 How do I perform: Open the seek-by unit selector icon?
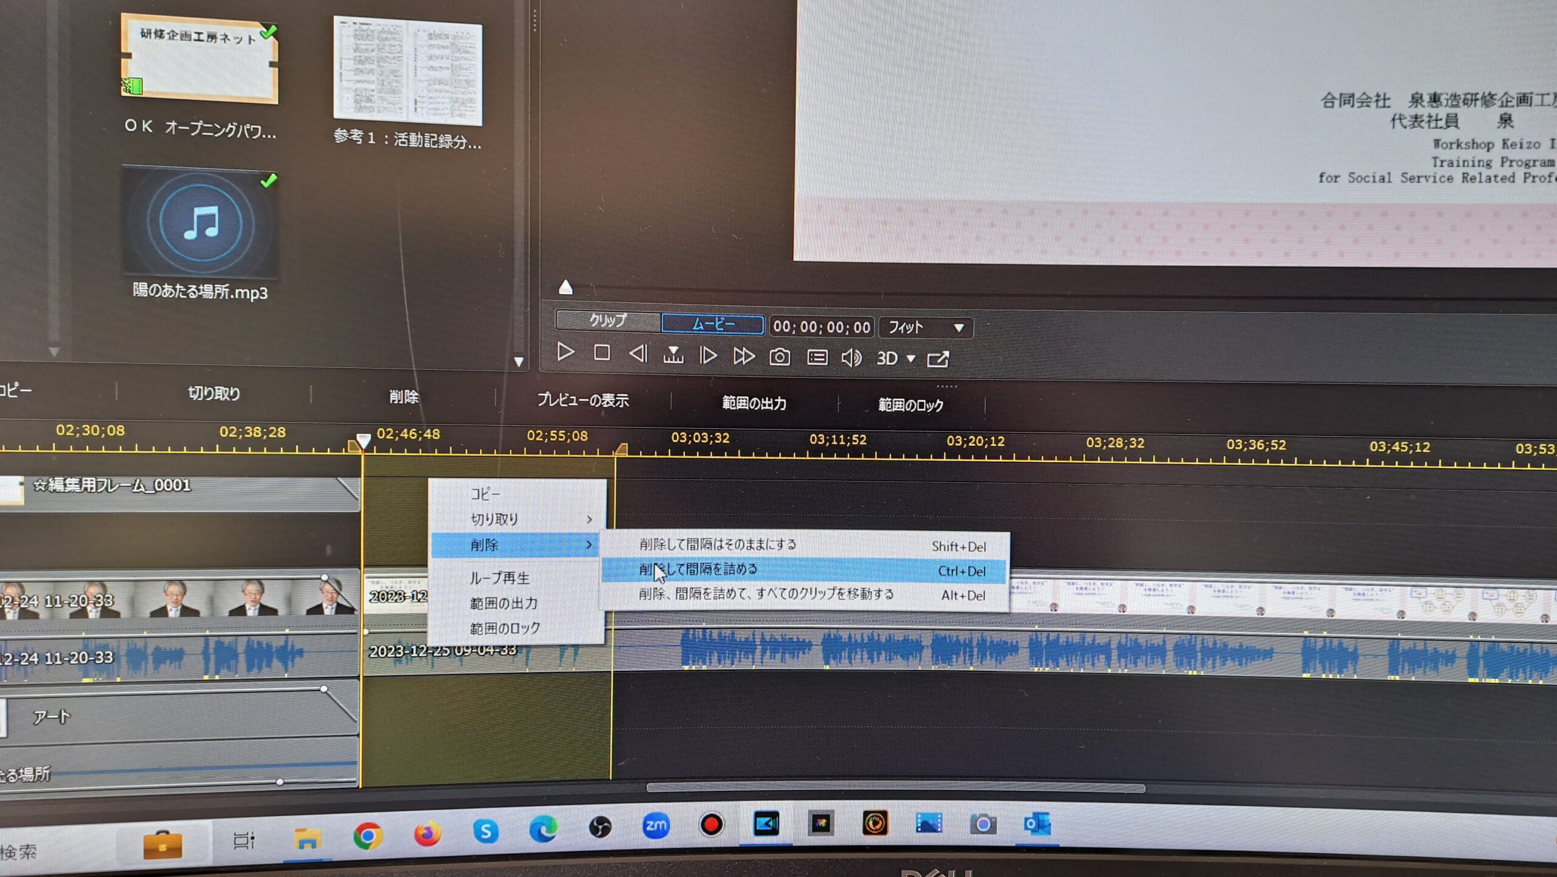673,354
